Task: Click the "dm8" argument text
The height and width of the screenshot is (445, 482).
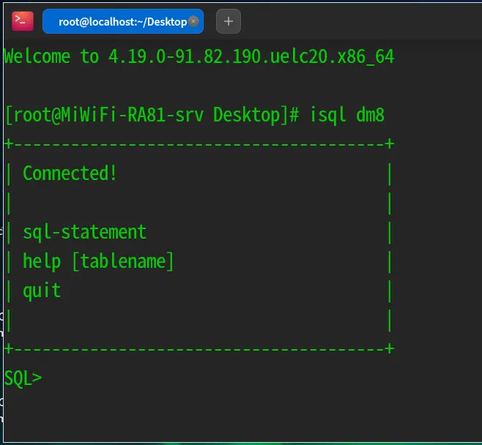Action: (x=371, y=115)
